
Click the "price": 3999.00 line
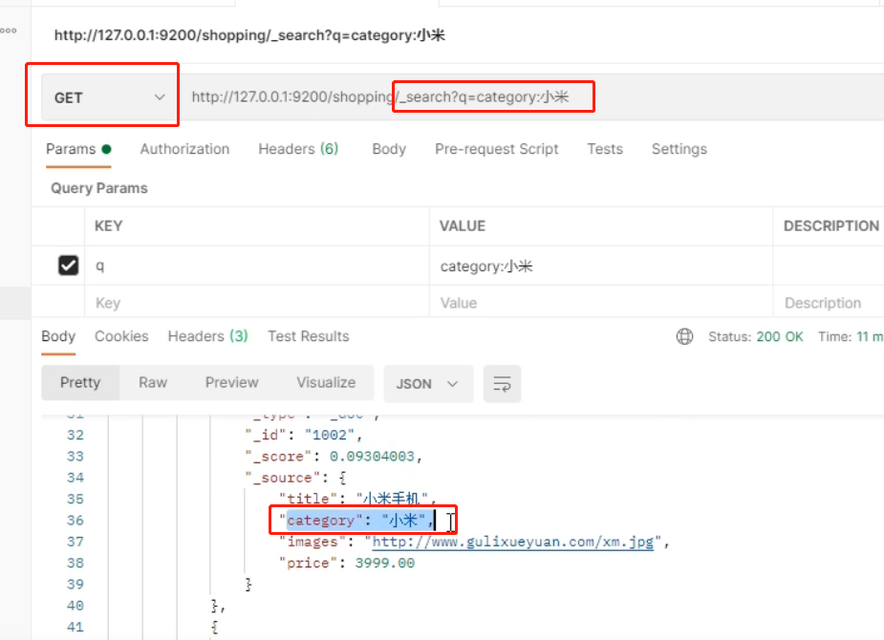pyautogui.click(x=347, y=563)
